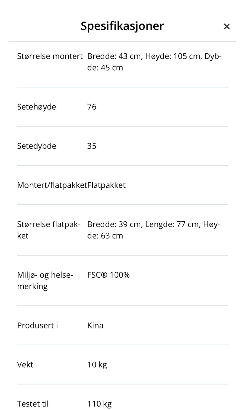Click the Kina value
Image resolution: width=245 pixels, height=410 pixels.
pyautogui.click(x=95, y=325)
